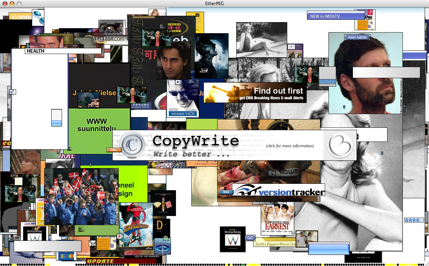Open Web Design Workshop cover beside GO button
Image resolution: width=429 pixels, height=266 pixels.
tap(233, 239)
